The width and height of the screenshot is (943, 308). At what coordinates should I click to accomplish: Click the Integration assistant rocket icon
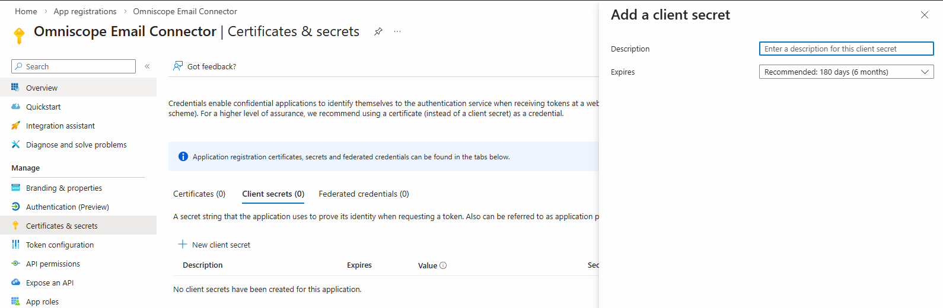(x=15, y=126)
